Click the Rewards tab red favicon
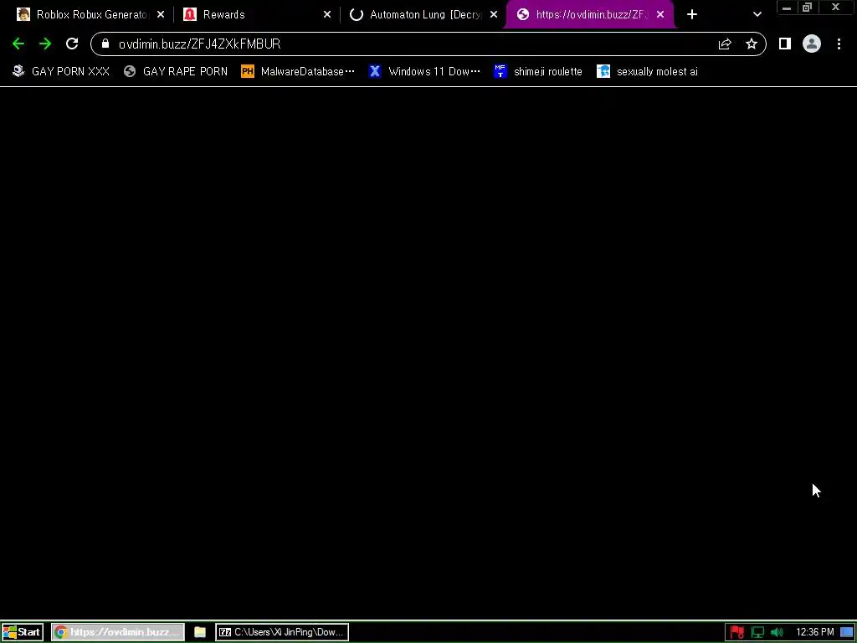 190,15
